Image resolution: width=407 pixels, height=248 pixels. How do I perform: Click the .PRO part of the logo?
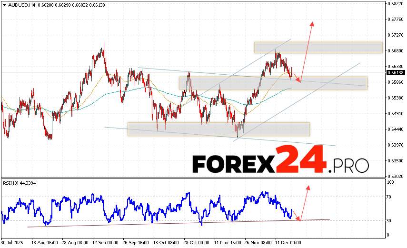(350, 164)
